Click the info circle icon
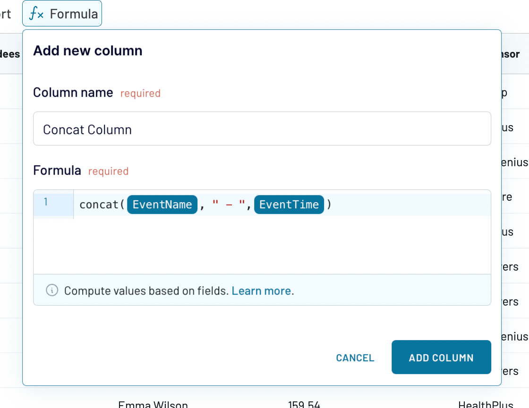 [52, 290]
